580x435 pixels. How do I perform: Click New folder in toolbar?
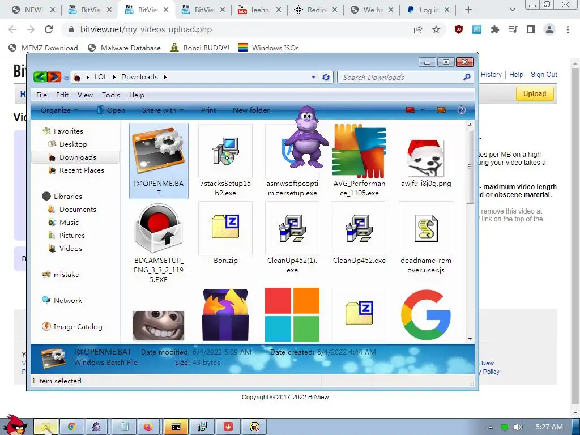(x=251, y=110)
